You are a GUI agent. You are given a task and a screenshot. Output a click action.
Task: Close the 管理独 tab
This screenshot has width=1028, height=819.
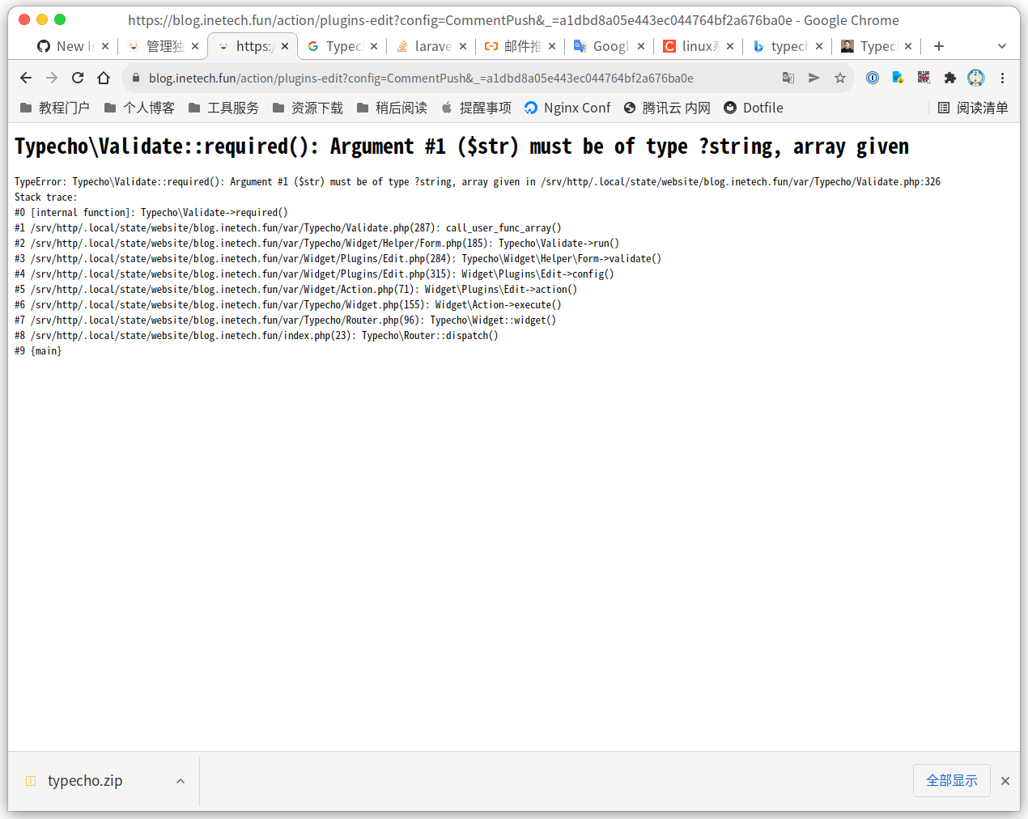coord(195,46)
